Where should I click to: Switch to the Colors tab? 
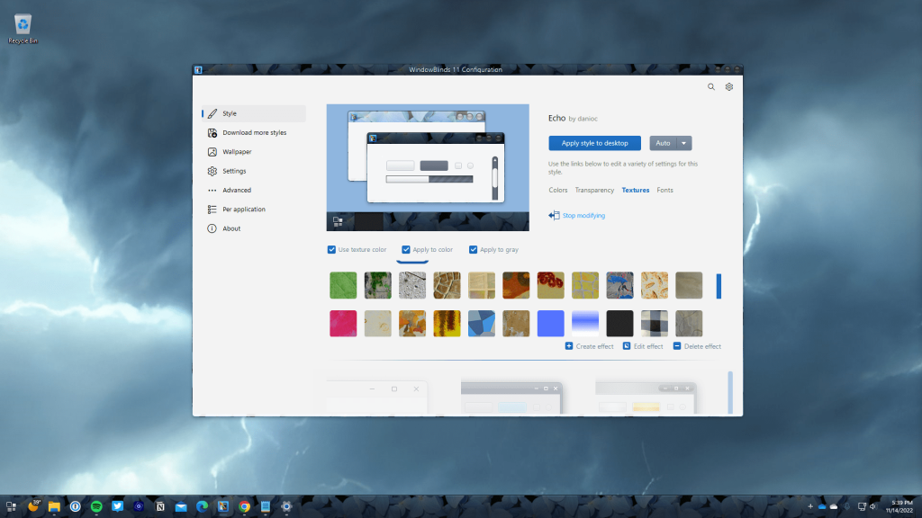pyautogui.click(x=558, y=191)
